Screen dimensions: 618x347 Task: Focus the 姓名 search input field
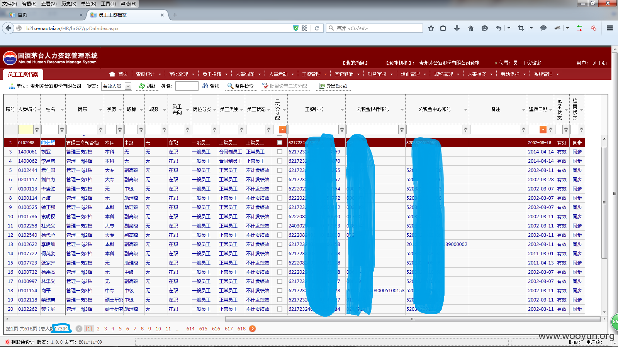tap(187, 86)
